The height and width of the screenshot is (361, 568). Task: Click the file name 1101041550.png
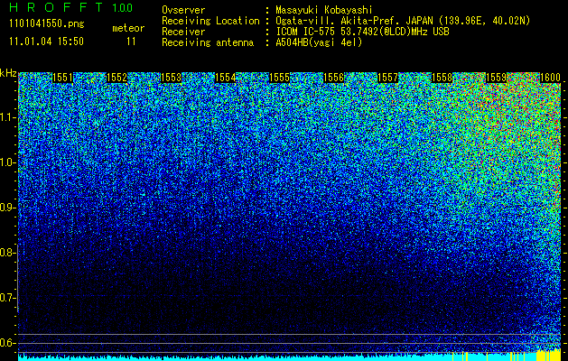pos(47,23)
